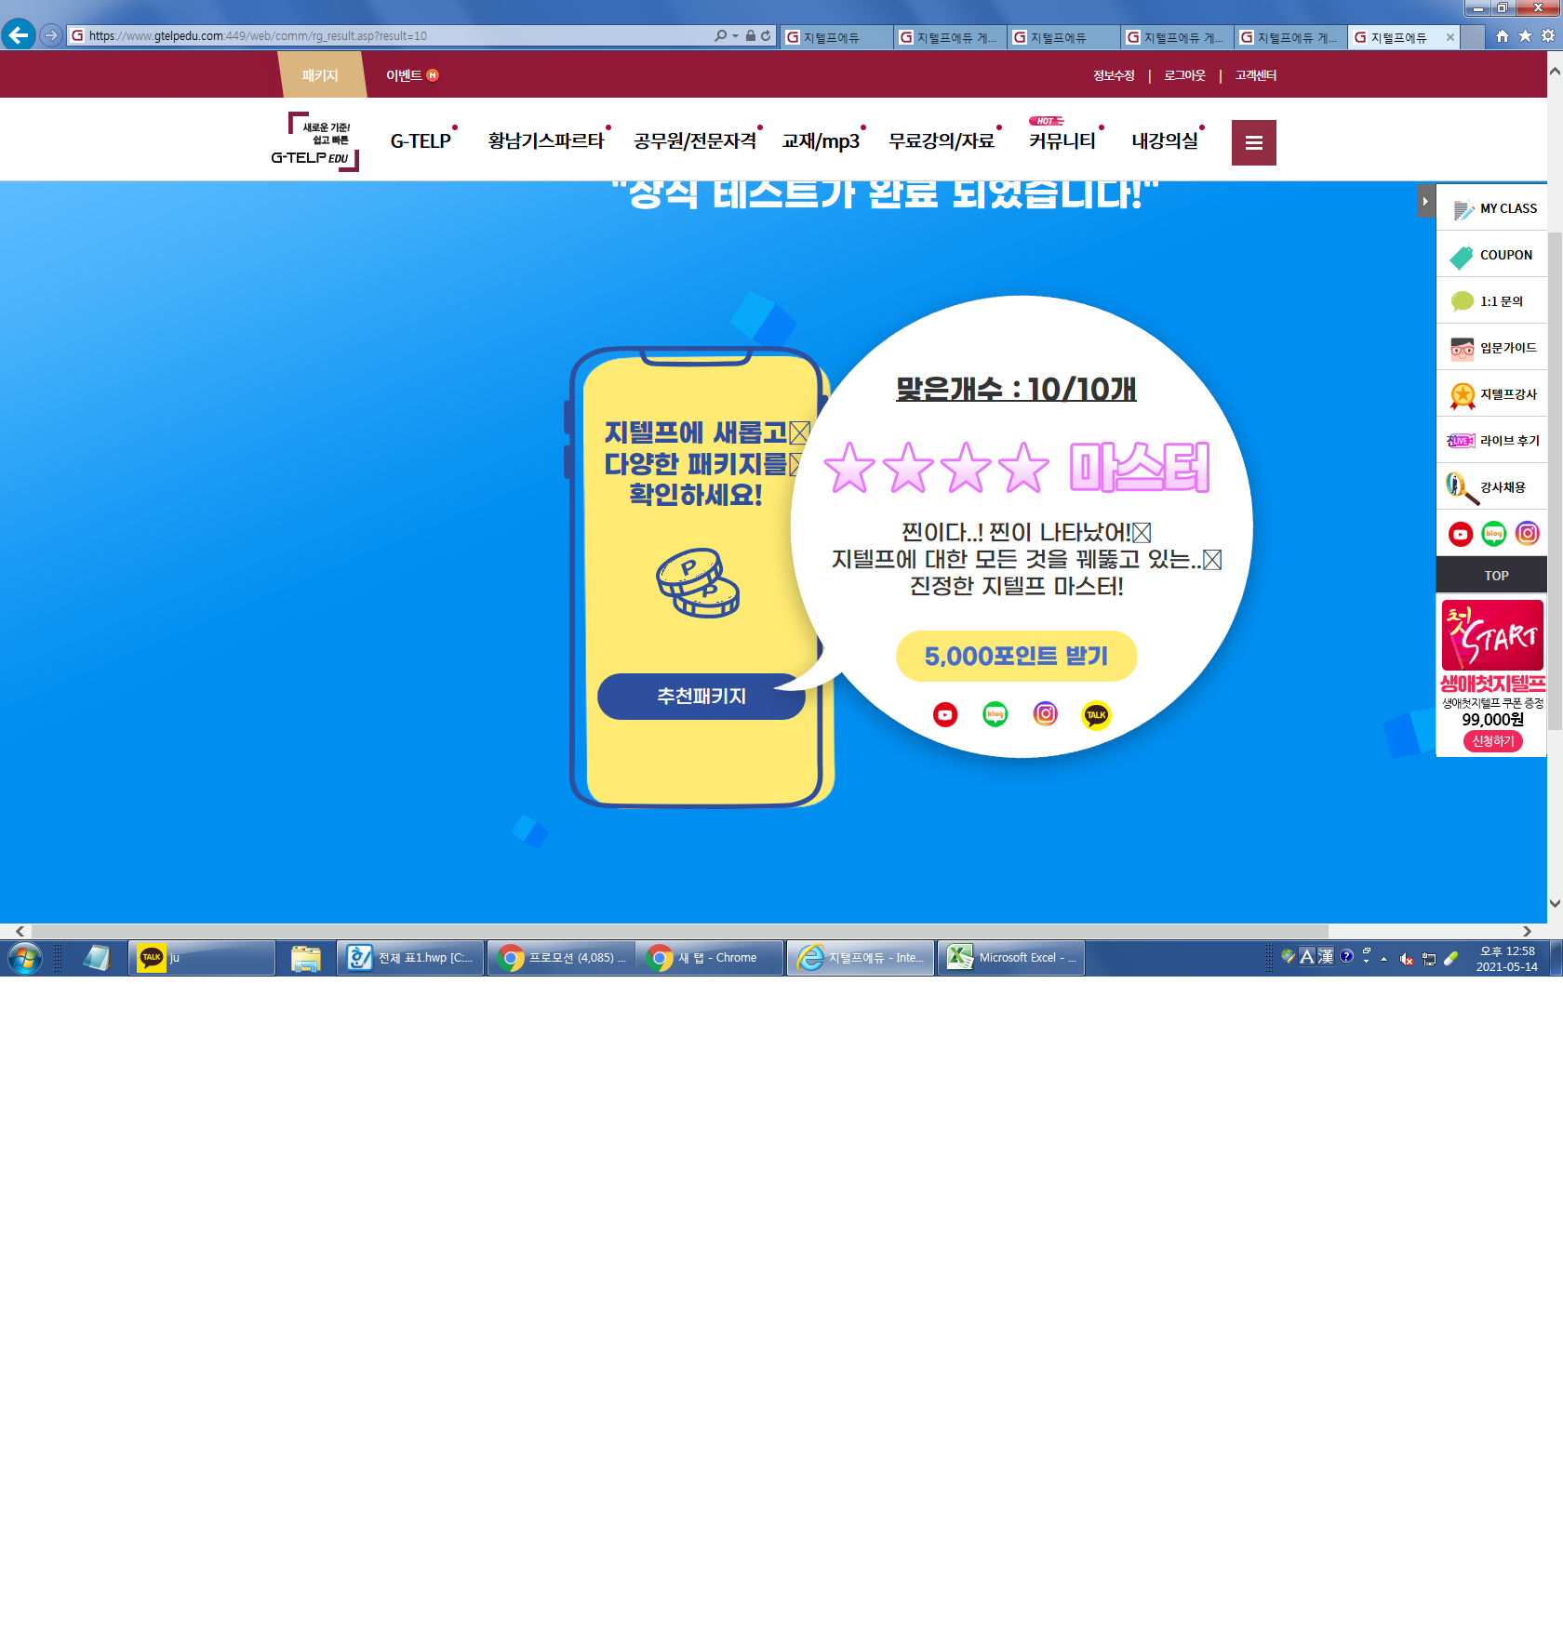Open the file explorer taskbar icon
The width and height of the screenshot is (1563, 1648).
(x=306, y=958)
